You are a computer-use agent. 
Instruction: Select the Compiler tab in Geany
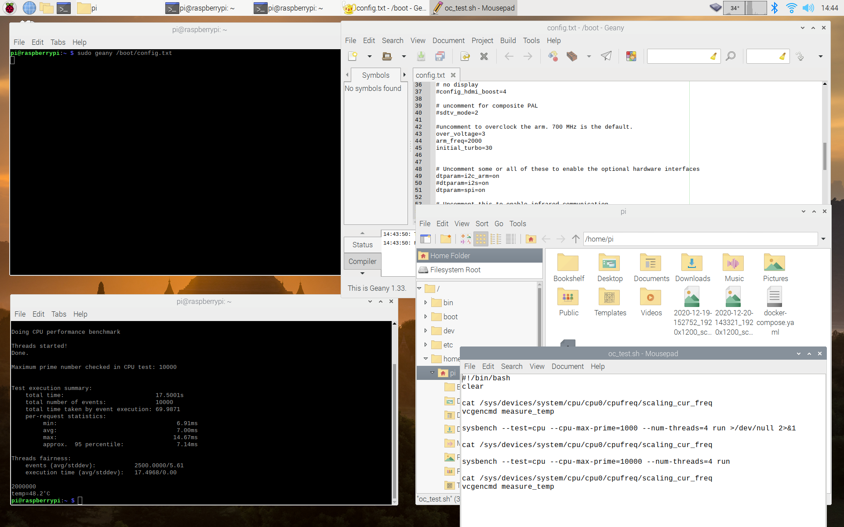[x=362, y=261]
